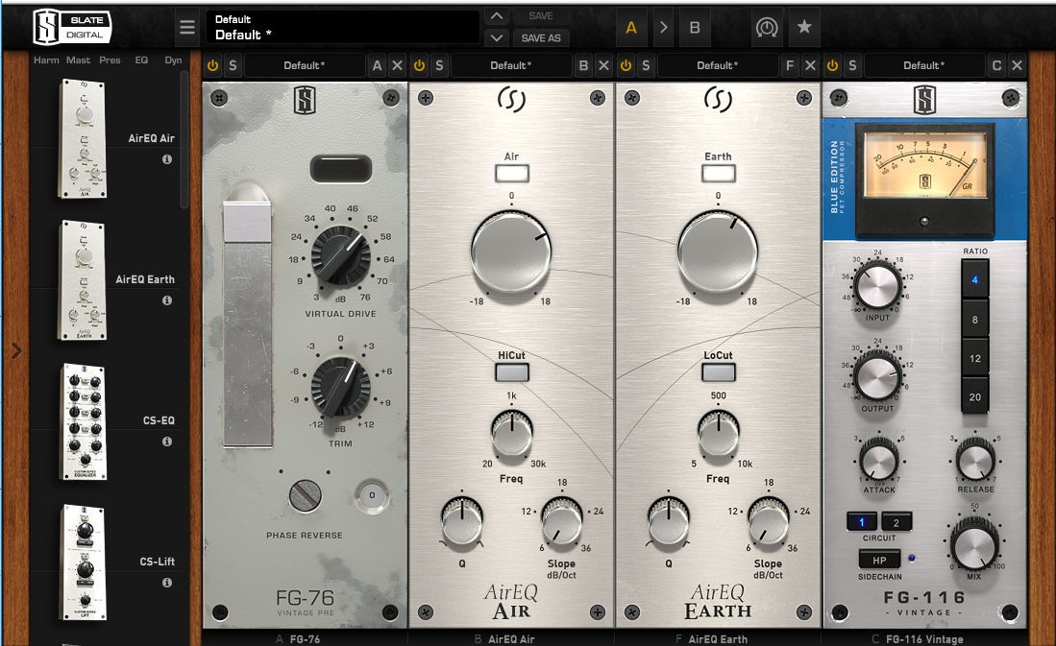Click slot letter F of AirEQ Earth strip
The image size is (1056, 646).
click(790, 65)
